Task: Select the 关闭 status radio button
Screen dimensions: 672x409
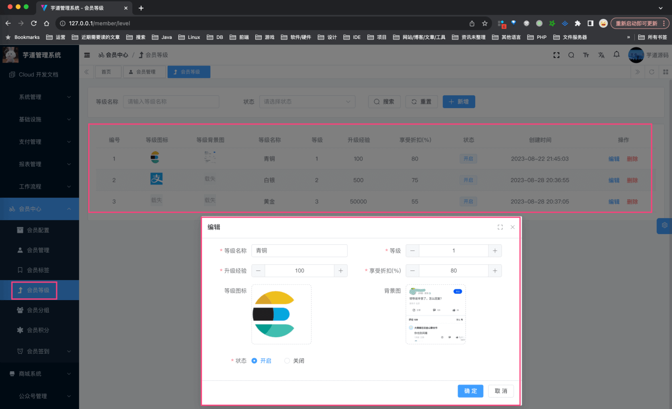Action: point(287,361)
